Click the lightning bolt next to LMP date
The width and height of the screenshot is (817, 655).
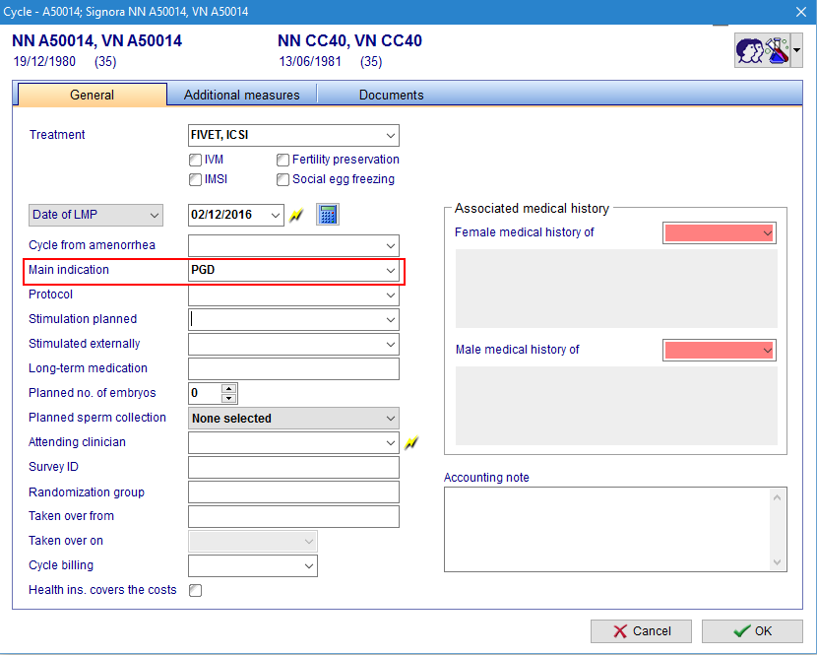[x=296, y=215]
